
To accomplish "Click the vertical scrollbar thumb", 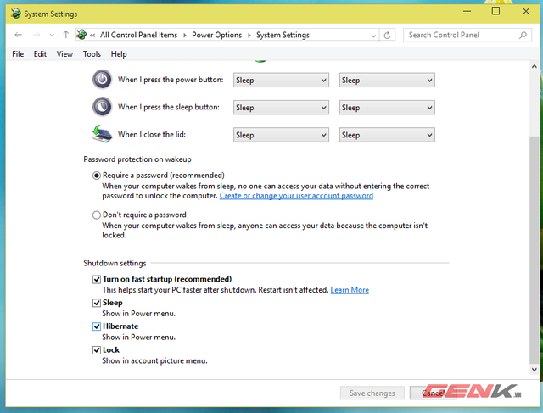I will 535,250.
